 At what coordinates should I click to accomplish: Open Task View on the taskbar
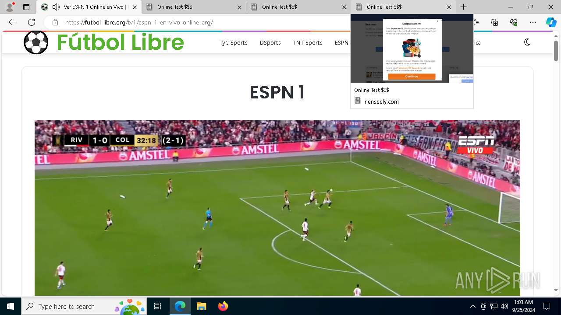pyautogui.click(x=158, y=306)
